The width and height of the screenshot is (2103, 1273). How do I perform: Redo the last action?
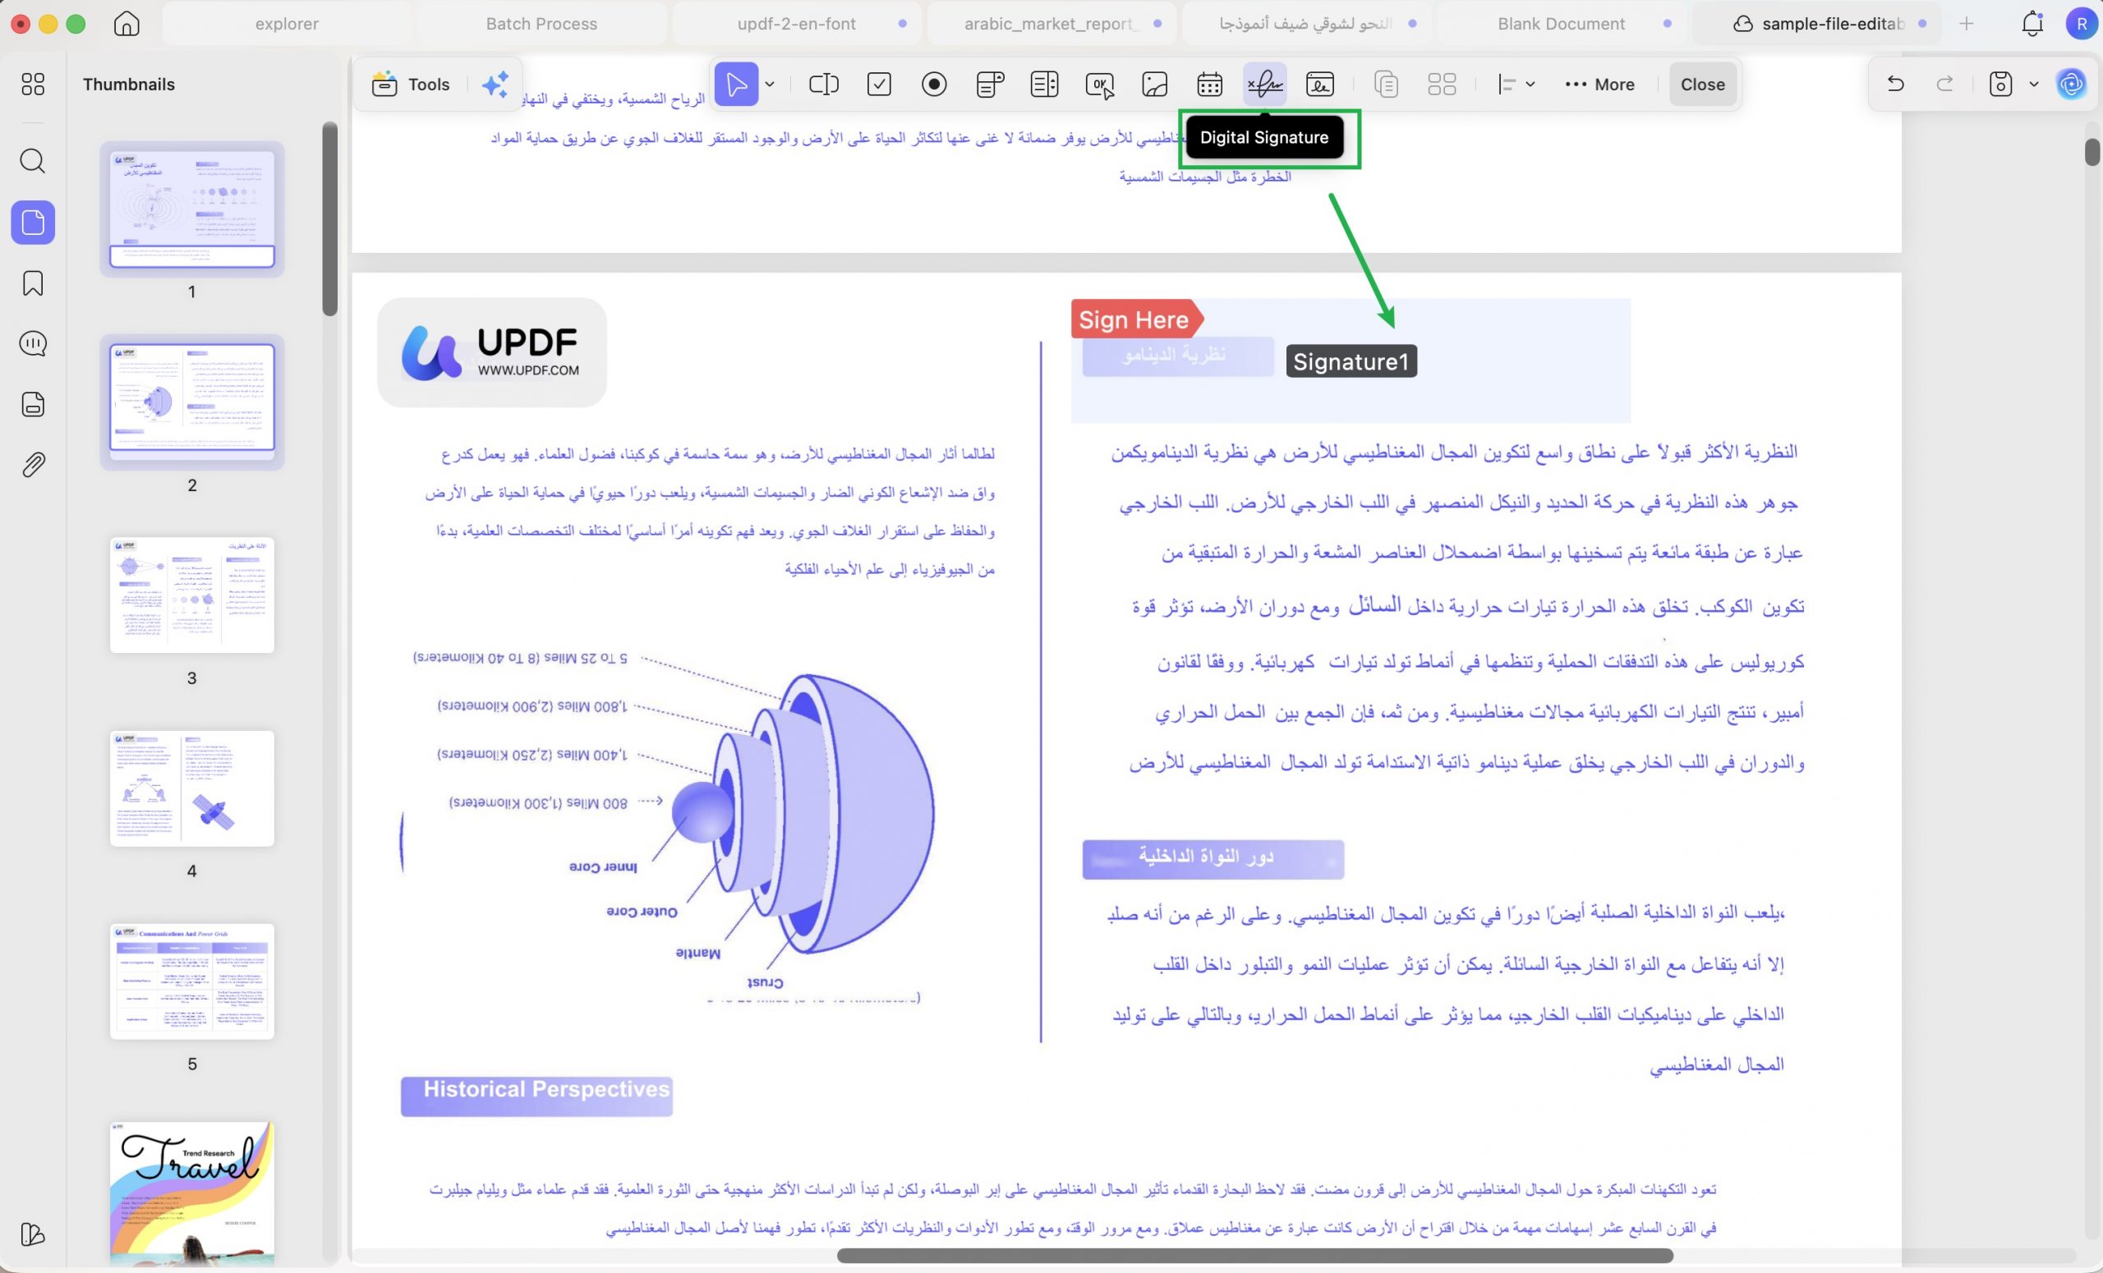pyautogui.click(x=1945, y=84)
